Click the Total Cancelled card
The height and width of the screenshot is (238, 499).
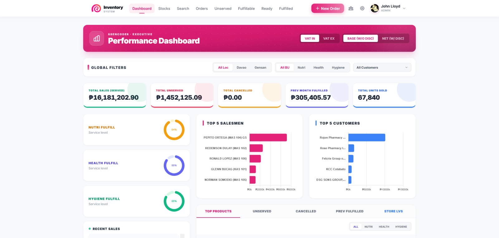[249, 95]
